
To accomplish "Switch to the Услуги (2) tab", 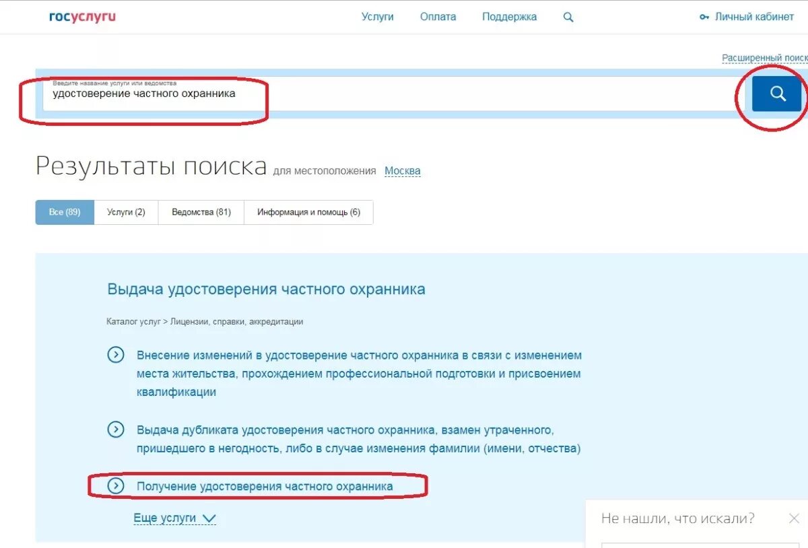I will click(126, 212).
